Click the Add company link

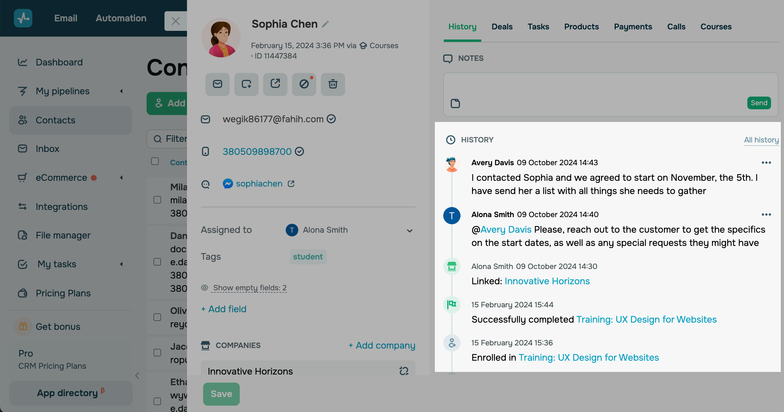point(382,345)
